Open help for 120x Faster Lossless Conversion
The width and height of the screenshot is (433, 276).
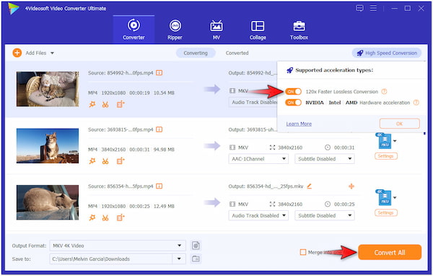pyautogui.click(x=384, y=92)
